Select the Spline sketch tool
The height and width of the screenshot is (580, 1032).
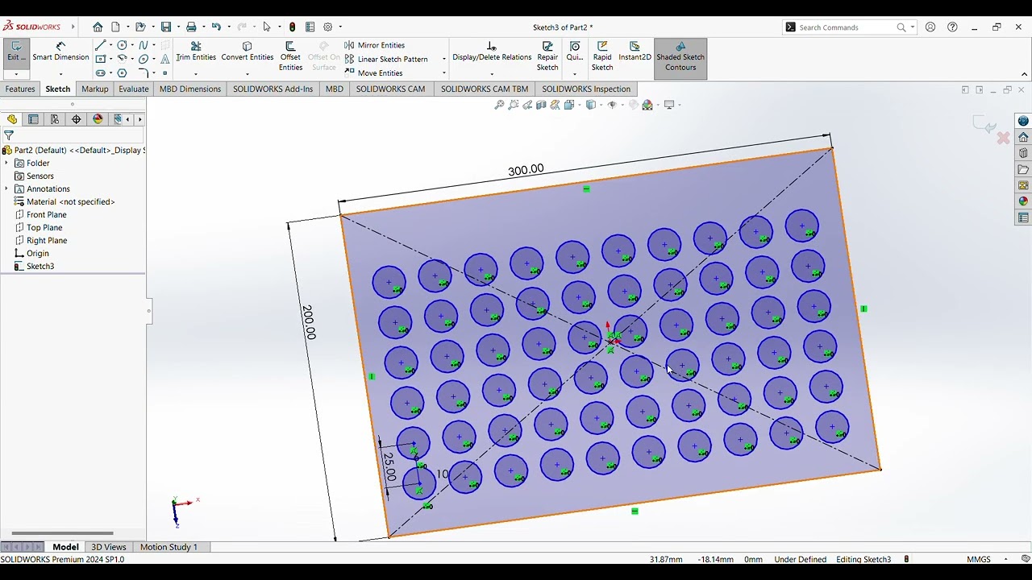coord(144,46)
